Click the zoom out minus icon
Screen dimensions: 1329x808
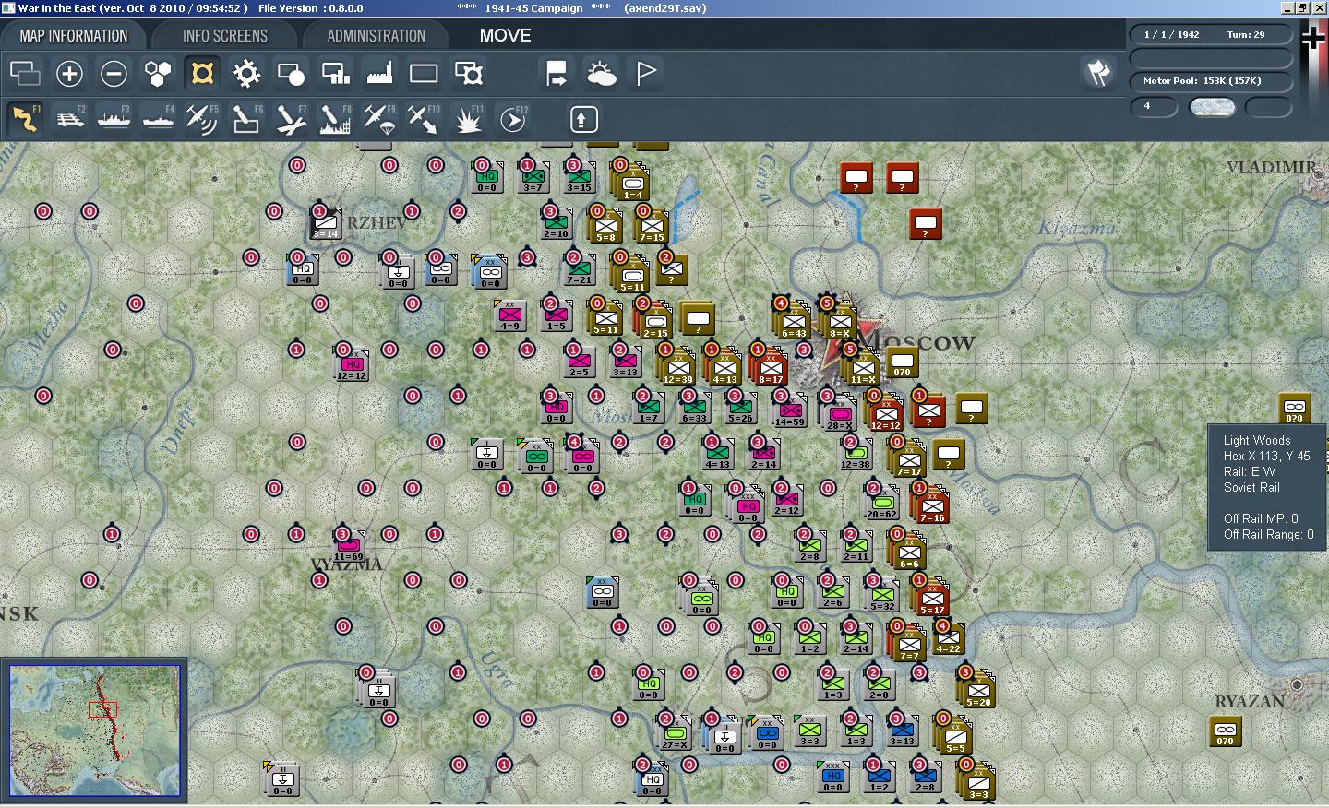(x=114, y=73)
